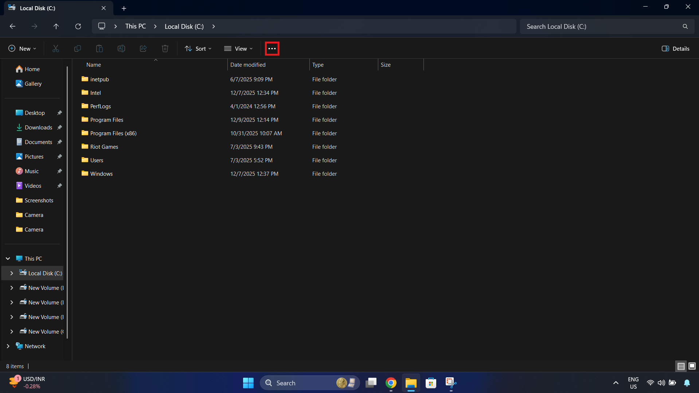The height and width of the screenshot is (393, 699).
Task: Open the Microsoft Store taskbar icon
Action: 431,383
